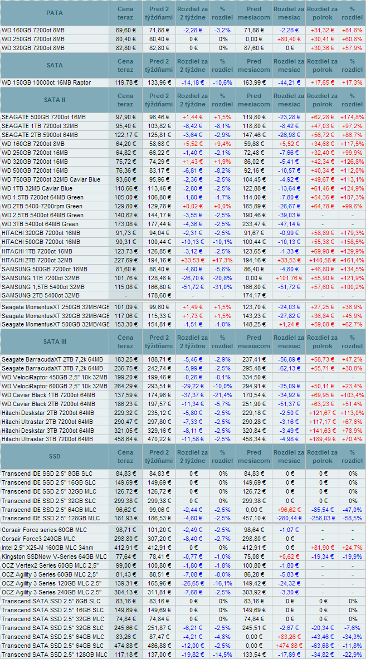Click the +33,53 € two-week difference cell
This screenshot has height=659, width=366.
tap(192, 260)
